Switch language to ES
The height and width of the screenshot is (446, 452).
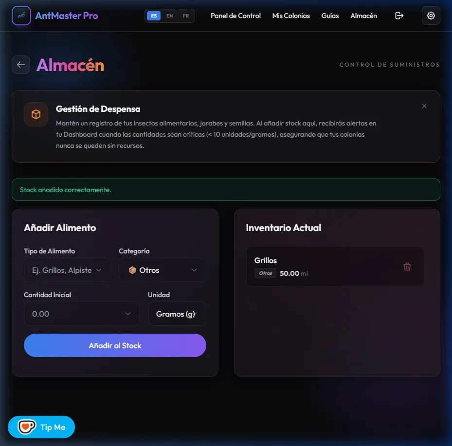pyautogui.click(x=154, y=16)
